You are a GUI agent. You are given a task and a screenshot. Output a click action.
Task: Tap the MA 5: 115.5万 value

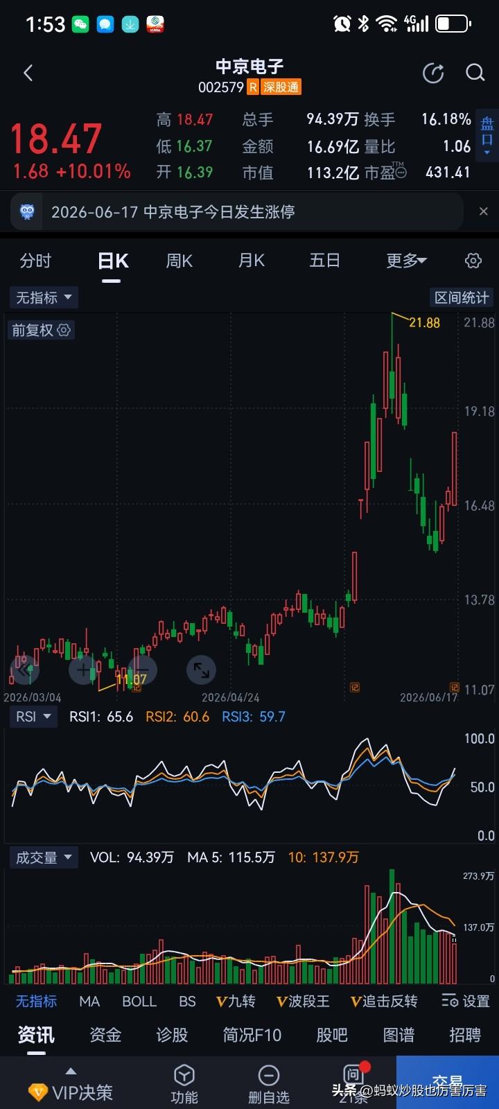(x=231, y=857)
